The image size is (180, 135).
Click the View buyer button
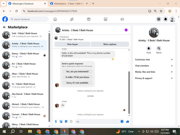[72, 44]
